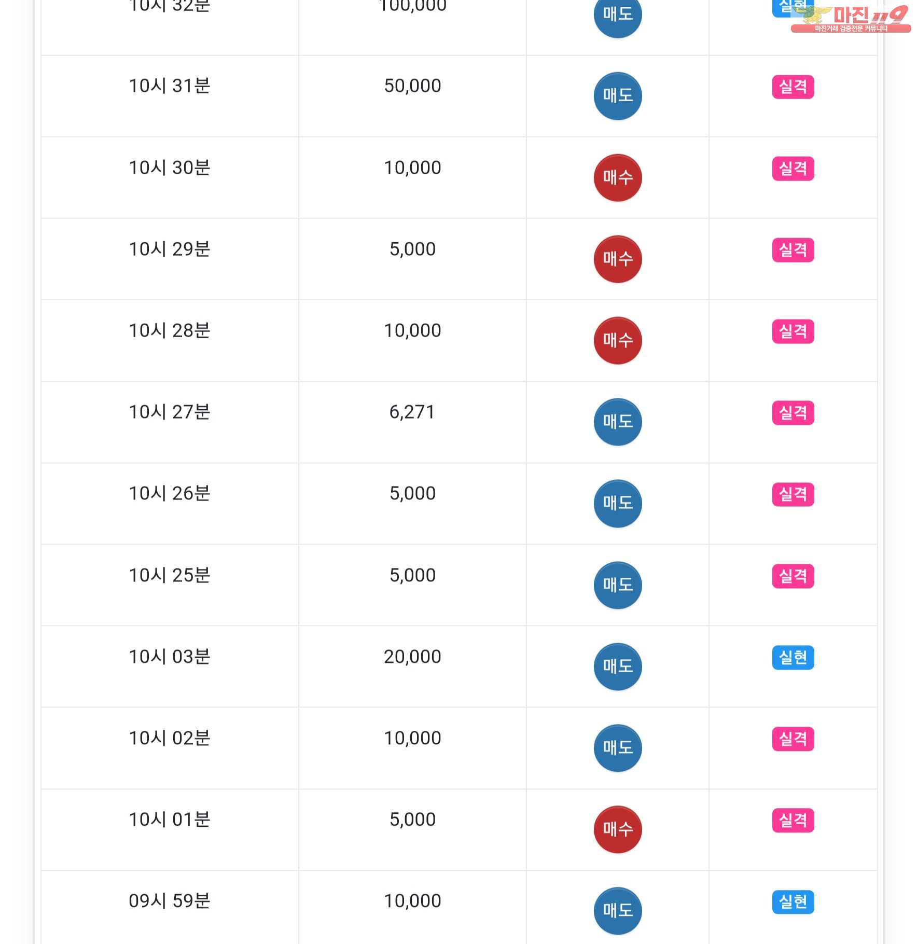Click the 매도 circle in the 09시 59분 row

617,911
